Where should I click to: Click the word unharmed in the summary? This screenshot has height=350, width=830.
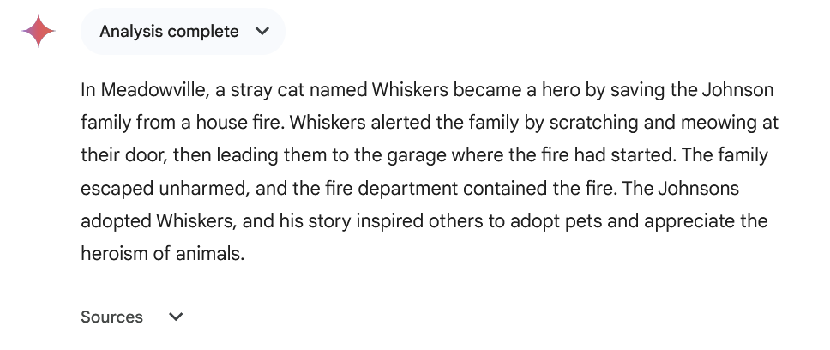204,189
